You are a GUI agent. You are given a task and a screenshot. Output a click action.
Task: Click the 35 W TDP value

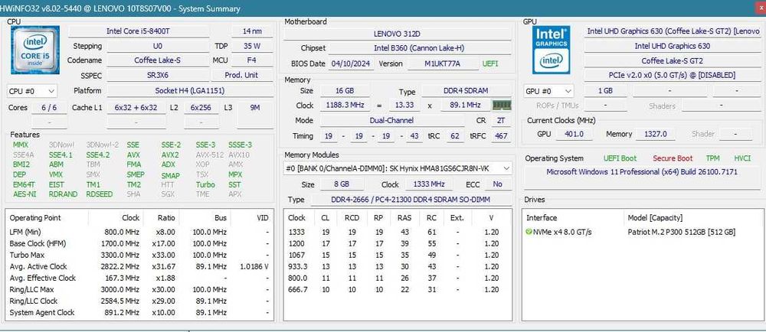point(252,47)
